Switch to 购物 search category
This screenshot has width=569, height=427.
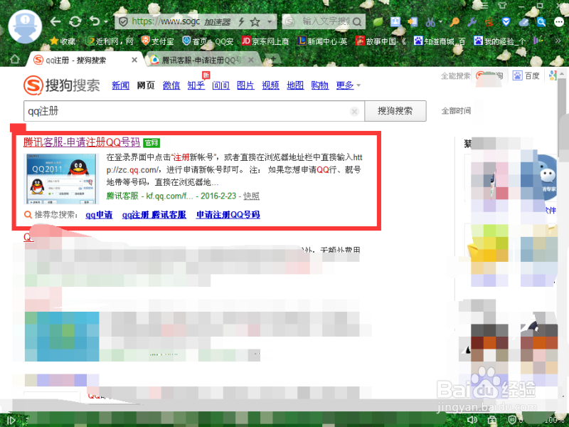point(319,85)
